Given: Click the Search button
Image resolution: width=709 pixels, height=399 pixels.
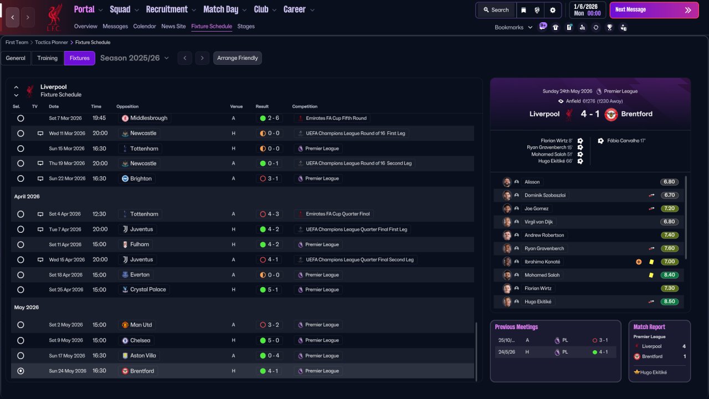Looking at the screenshot, I should point(496,10).
